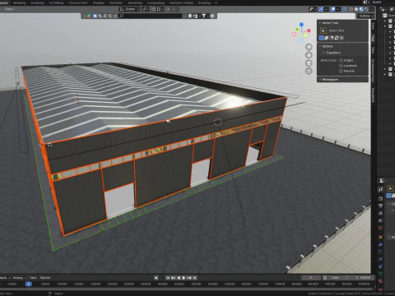Switch to the Shading workspace tab
The image size is (395, 296).
click(98, 2)
